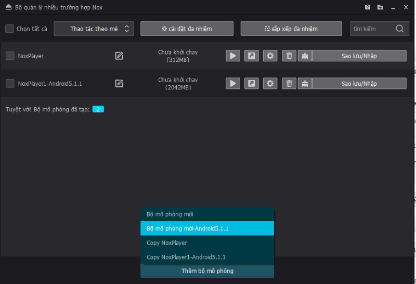The image size is (416, 284).
Task: Start the NoxPlayer emulator with play icon
Action: (233, 56)
